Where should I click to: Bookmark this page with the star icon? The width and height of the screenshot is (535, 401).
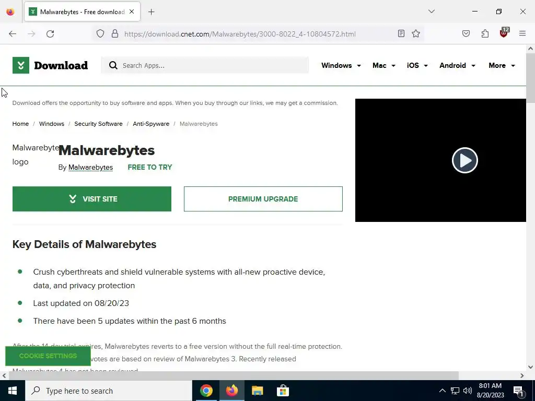[415, 33]
